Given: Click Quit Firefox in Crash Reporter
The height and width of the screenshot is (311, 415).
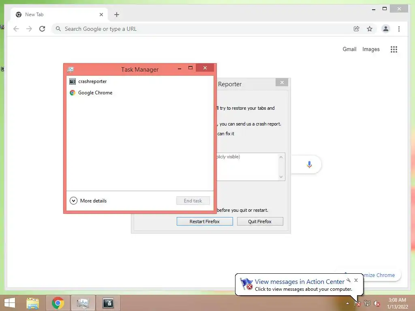Looking at the screenshot, I should click(x=260, y=222).
